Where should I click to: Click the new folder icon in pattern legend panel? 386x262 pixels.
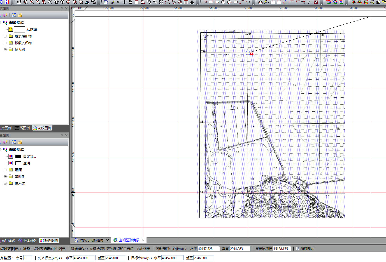click(x=20, y=15)
